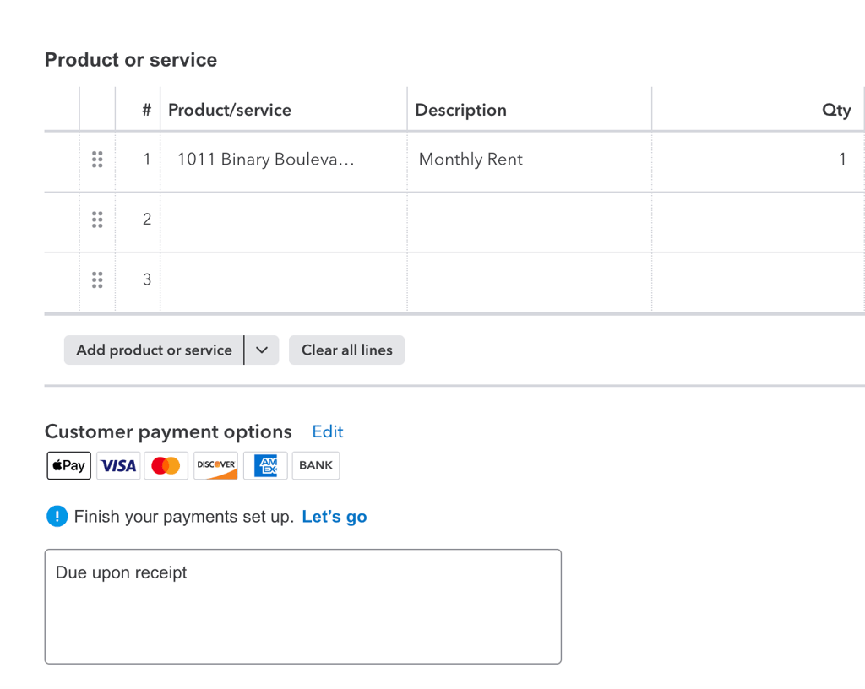
Task: Open the Edit link for payment options
Action: (328, 432)
